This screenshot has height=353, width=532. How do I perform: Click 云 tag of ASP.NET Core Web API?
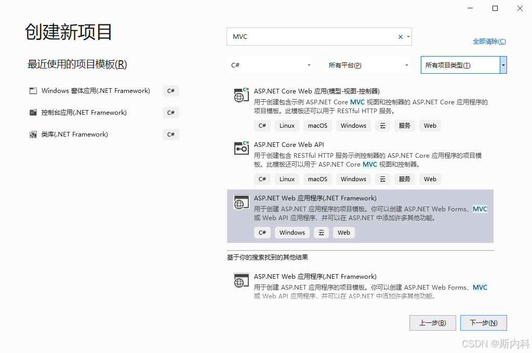tap(383, 179)
